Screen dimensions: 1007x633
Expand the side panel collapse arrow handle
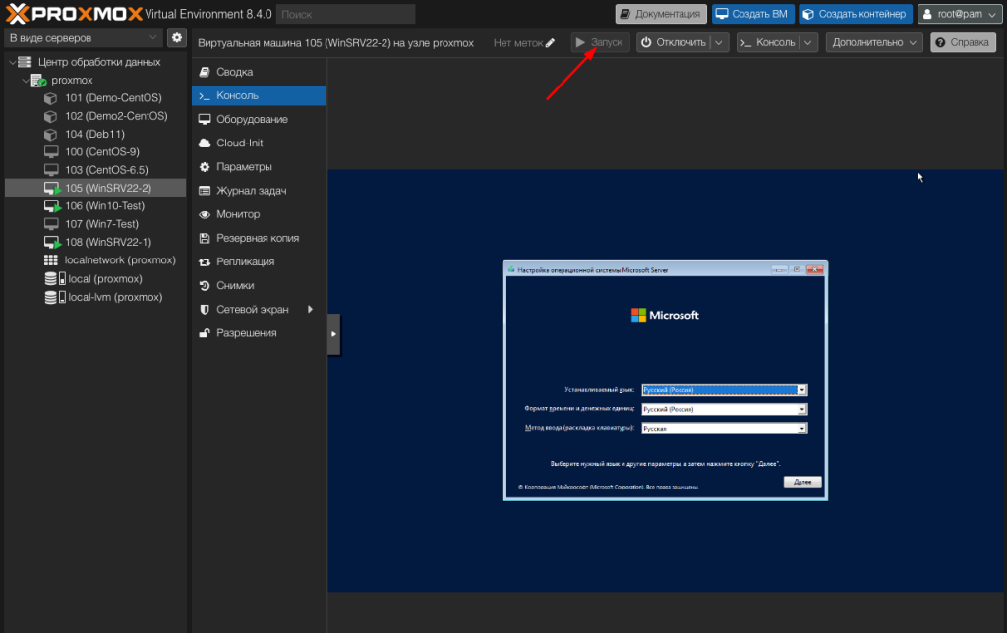[x=333, y=334]
